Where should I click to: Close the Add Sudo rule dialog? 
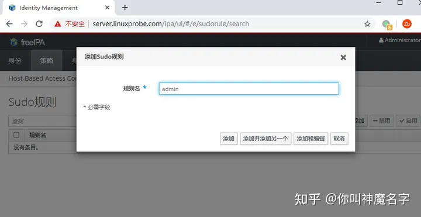(343, 57)
